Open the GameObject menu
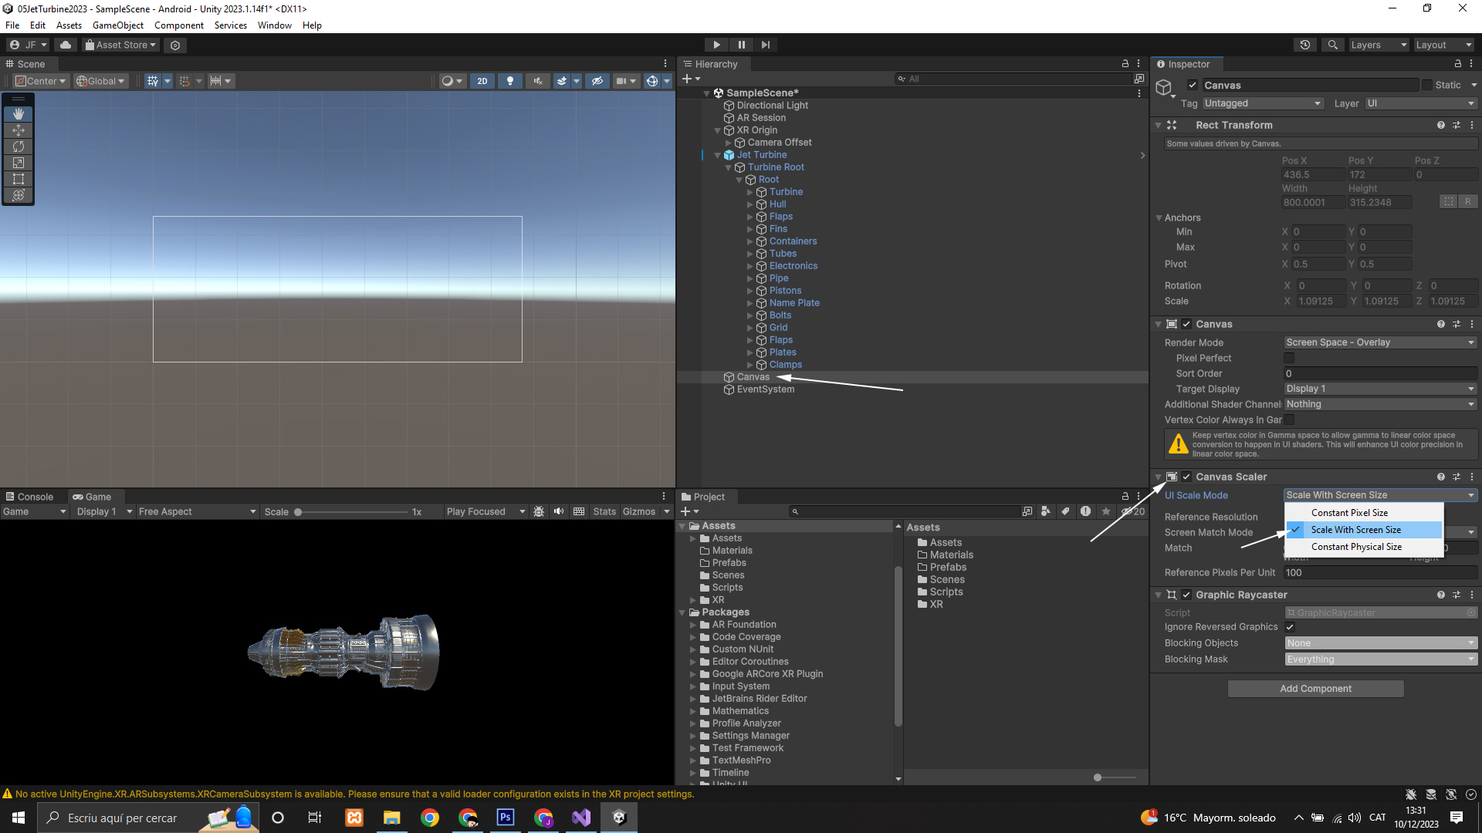Viewport: 1482px width, 833px height. coord(117,25)
